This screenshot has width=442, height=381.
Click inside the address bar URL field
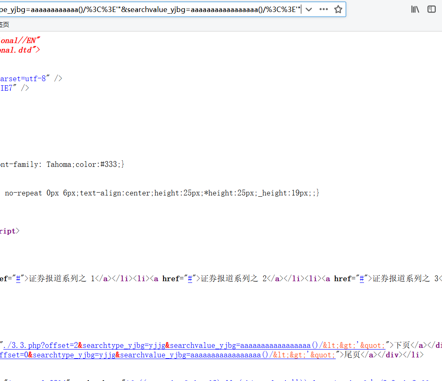[151, 10]
